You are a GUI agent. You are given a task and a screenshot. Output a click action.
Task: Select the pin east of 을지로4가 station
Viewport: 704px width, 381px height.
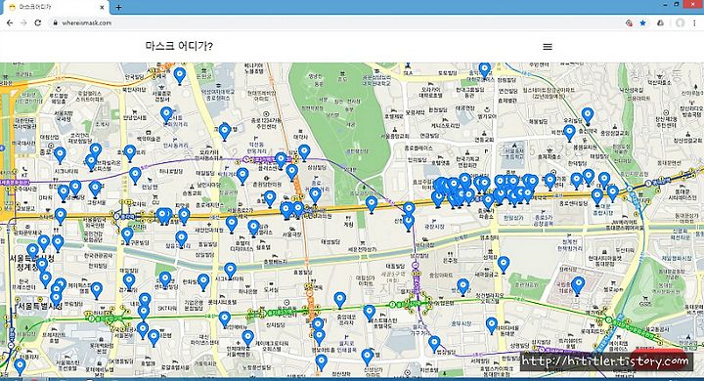pos(462,287)
